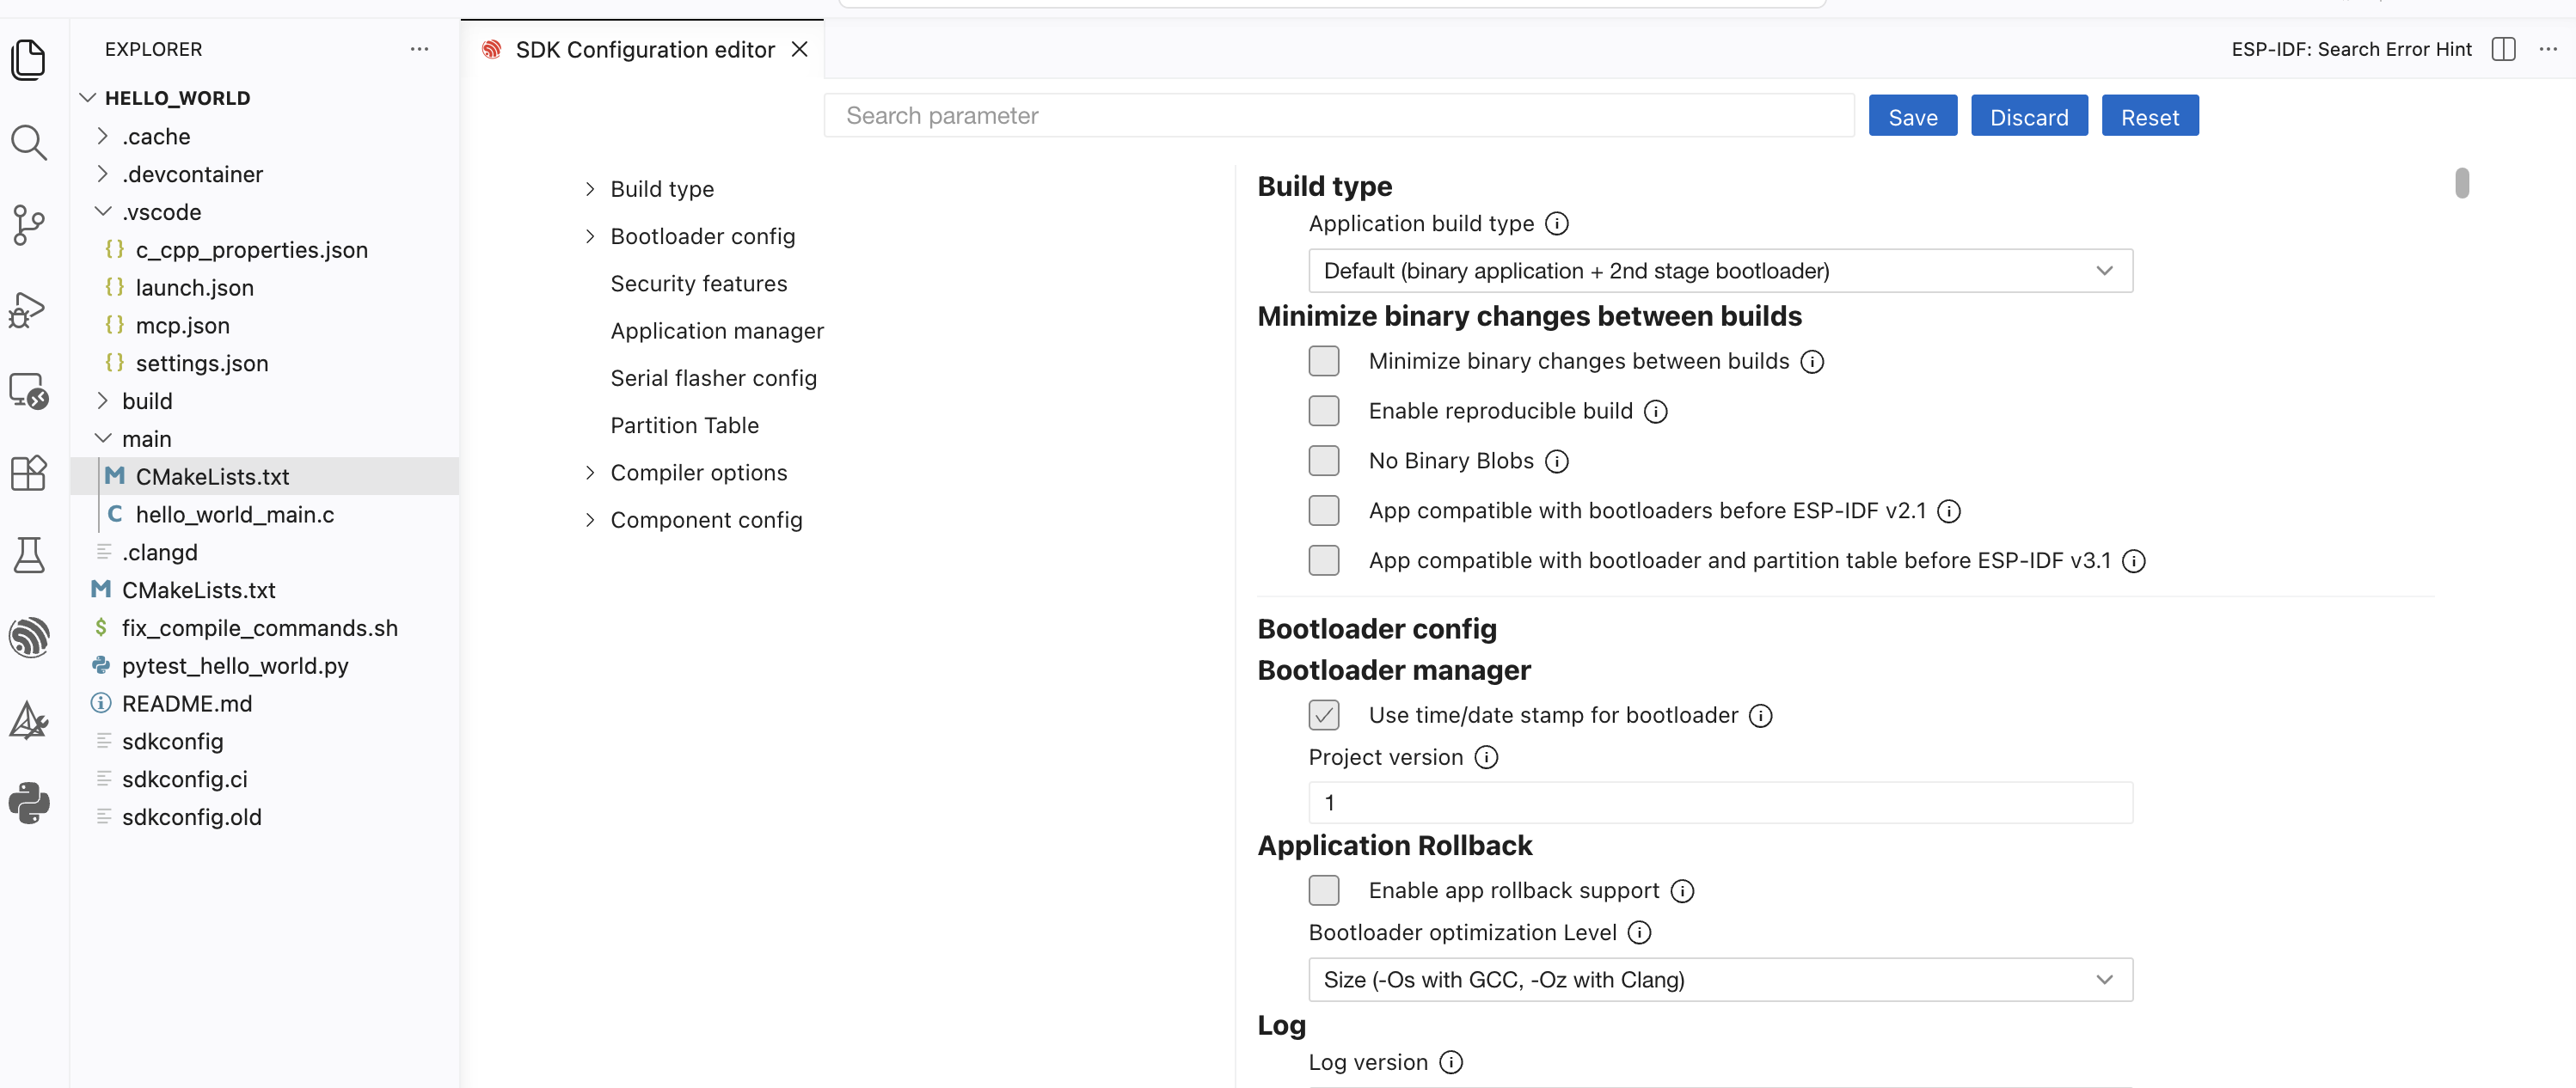Screen dimensions: 2576x1088
Task: Untick Use time/date stamp for bootloader
Action: [1323, 715]
